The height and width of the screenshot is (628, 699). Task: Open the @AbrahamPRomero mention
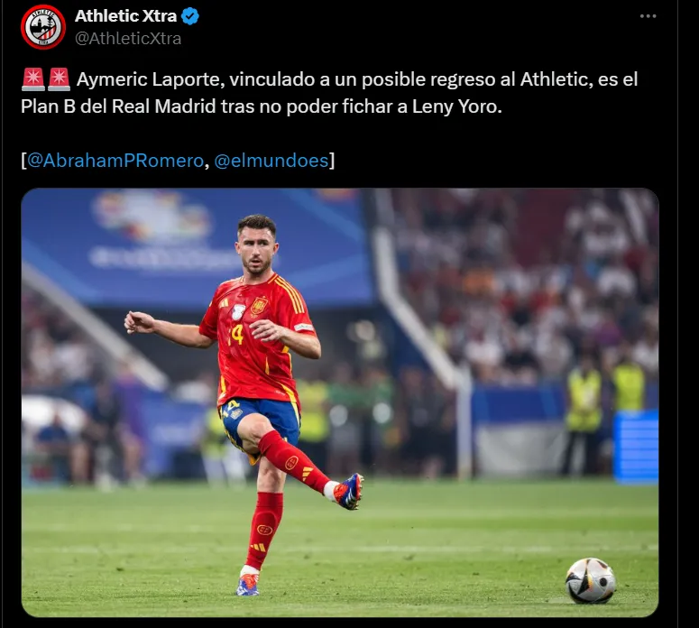click(x=115, y=161)
